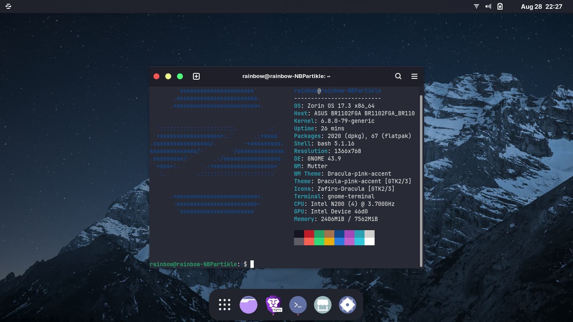Open Brave Nightly browser from dock
This screenshot has width=573, height=322.
point(273,305)
